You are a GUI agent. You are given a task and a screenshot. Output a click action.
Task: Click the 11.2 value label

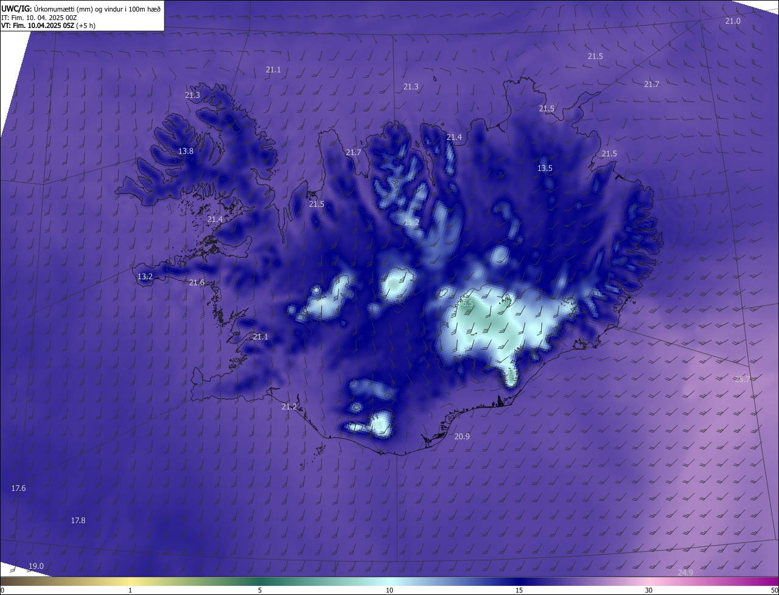(x=411, y=223)
